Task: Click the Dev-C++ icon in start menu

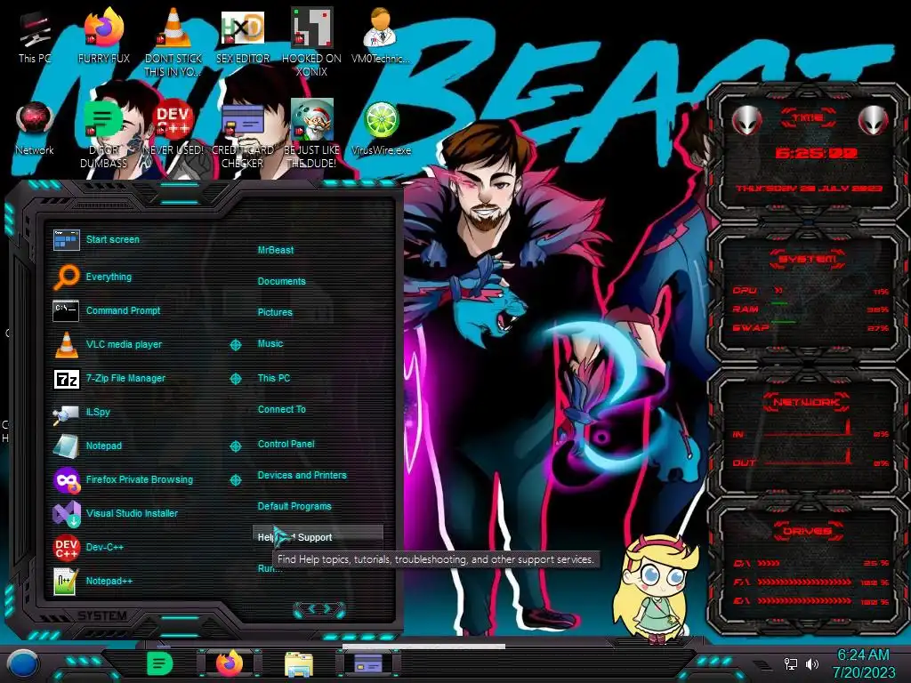Action: [66, 547]
